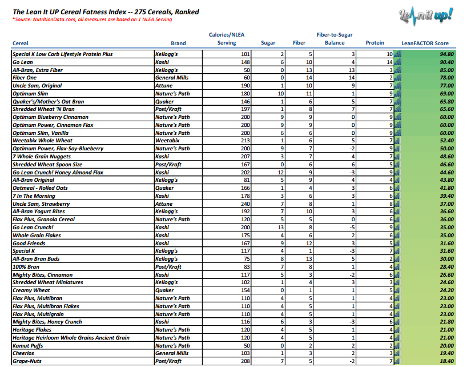
Task: Click the Protein column header
Action: [x=375, y=43]
